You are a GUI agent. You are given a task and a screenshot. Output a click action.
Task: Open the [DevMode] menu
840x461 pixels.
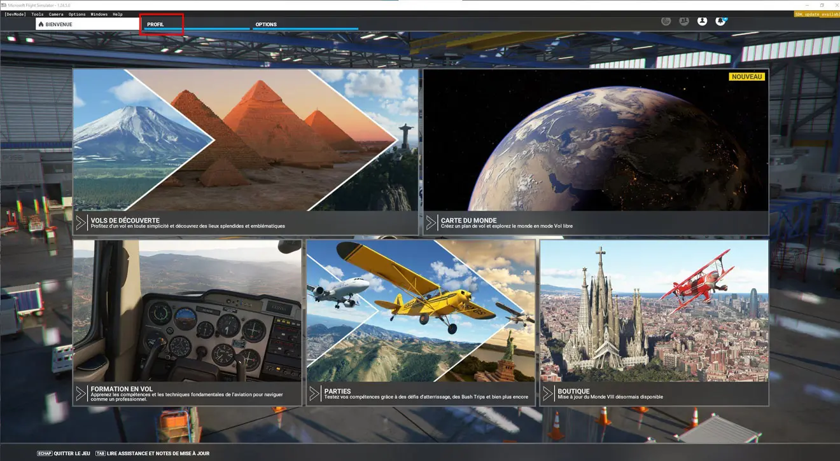tap(15, 14)
